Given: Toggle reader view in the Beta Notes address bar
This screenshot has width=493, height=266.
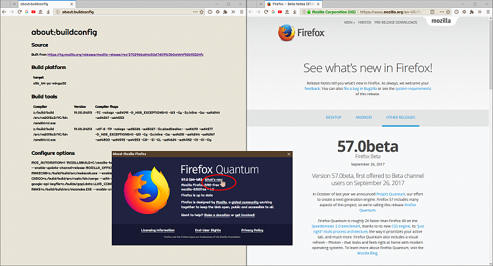Looking at the screenshot, I should tap(433, 12).
